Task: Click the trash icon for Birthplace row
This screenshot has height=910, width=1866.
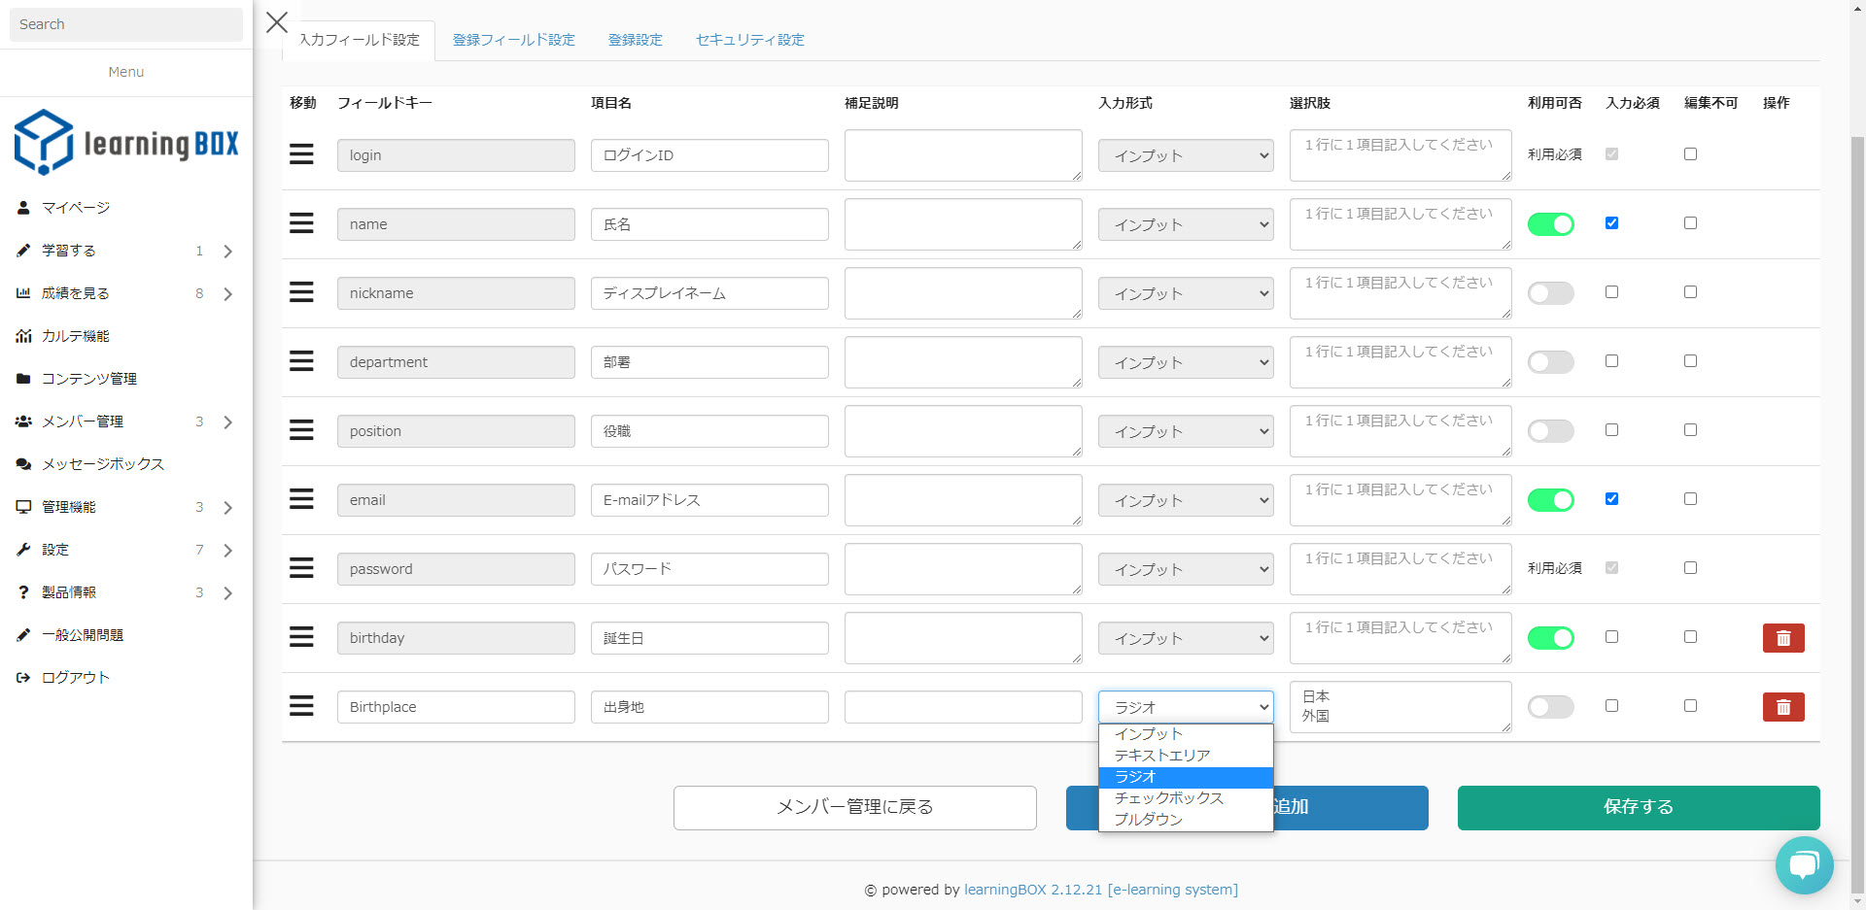Action: 1782,707
